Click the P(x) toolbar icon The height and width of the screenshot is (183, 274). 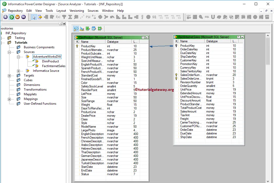click(88, 17)
